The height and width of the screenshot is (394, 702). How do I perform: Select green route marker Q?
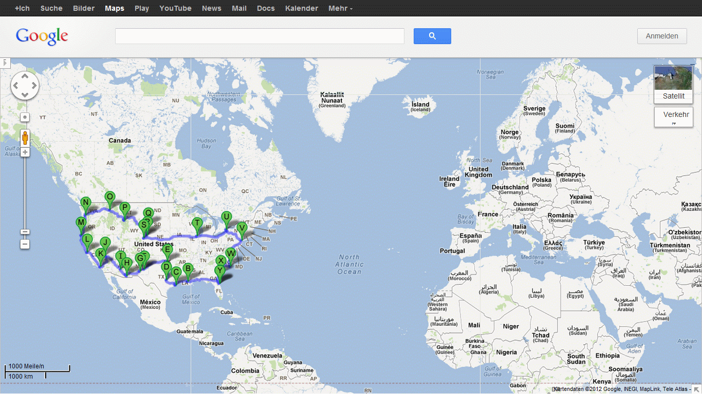pos(148,212)
